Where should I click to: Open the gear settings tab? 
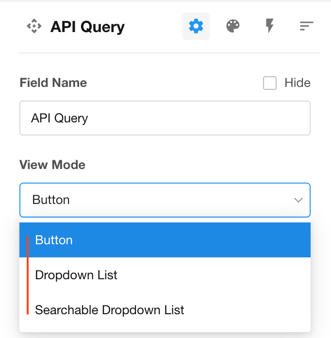tap(196, 26)
